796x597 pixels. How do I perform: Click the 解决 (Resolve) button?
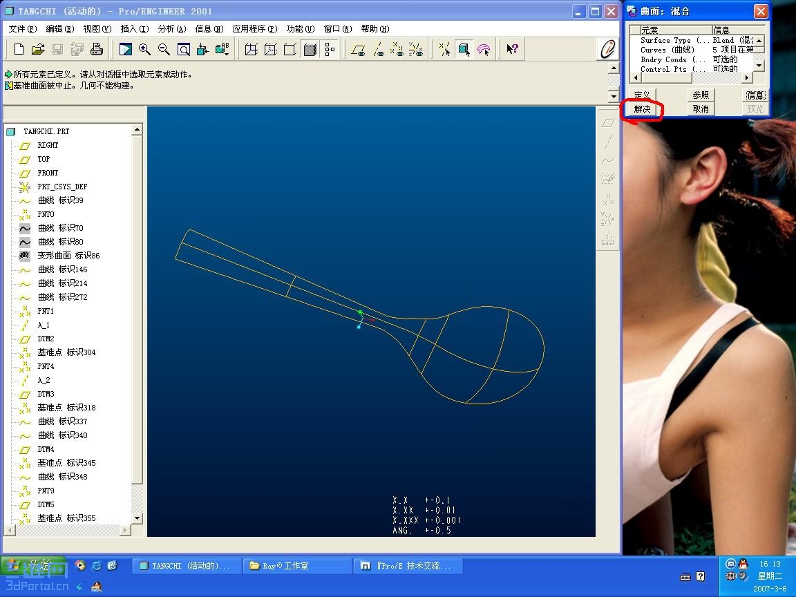point(642,108)
